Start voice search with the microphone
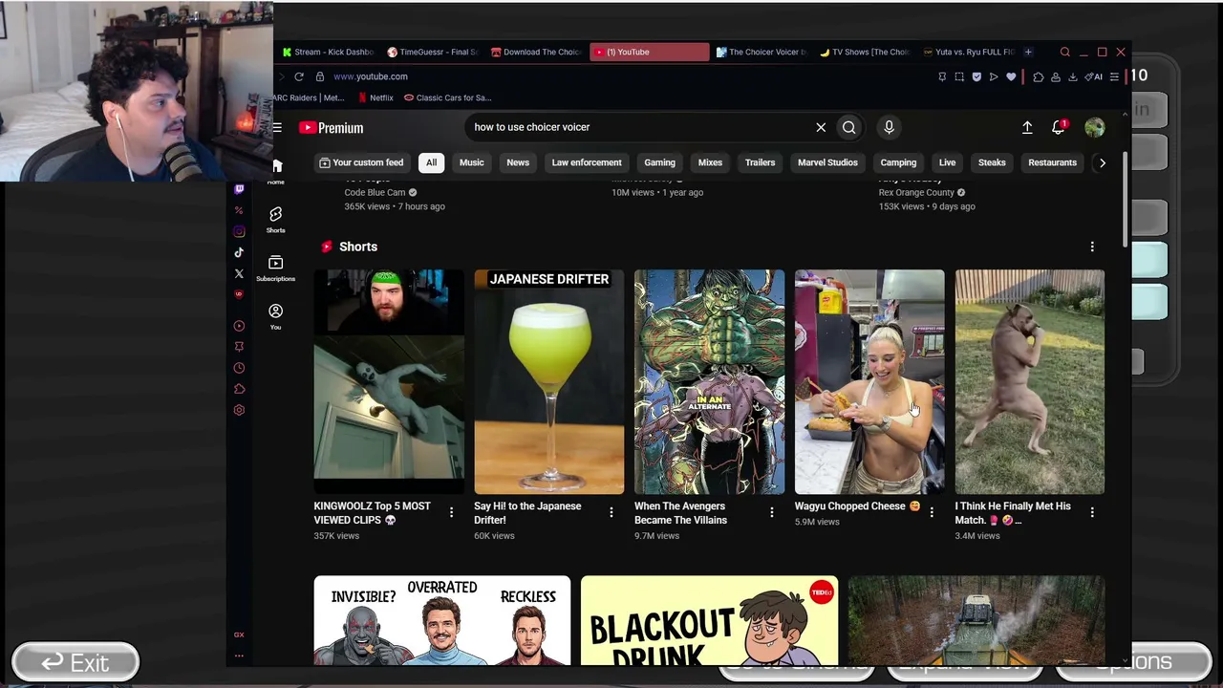The width and height of the screenshot is (1223, 688). click(x=889, y=127)
